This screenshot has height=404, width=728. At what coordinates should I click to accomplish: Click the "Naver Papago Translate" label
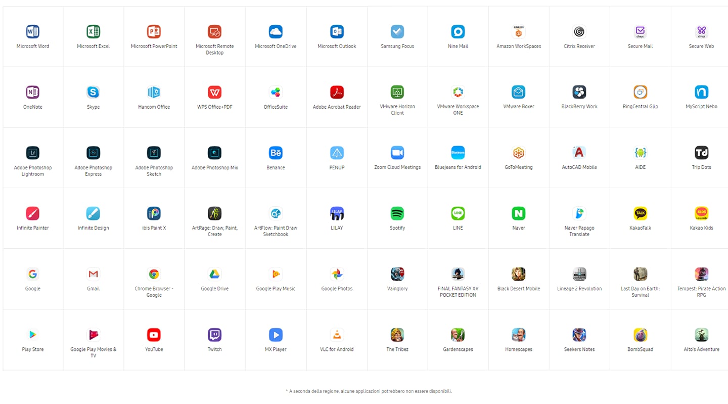(579, 231)
